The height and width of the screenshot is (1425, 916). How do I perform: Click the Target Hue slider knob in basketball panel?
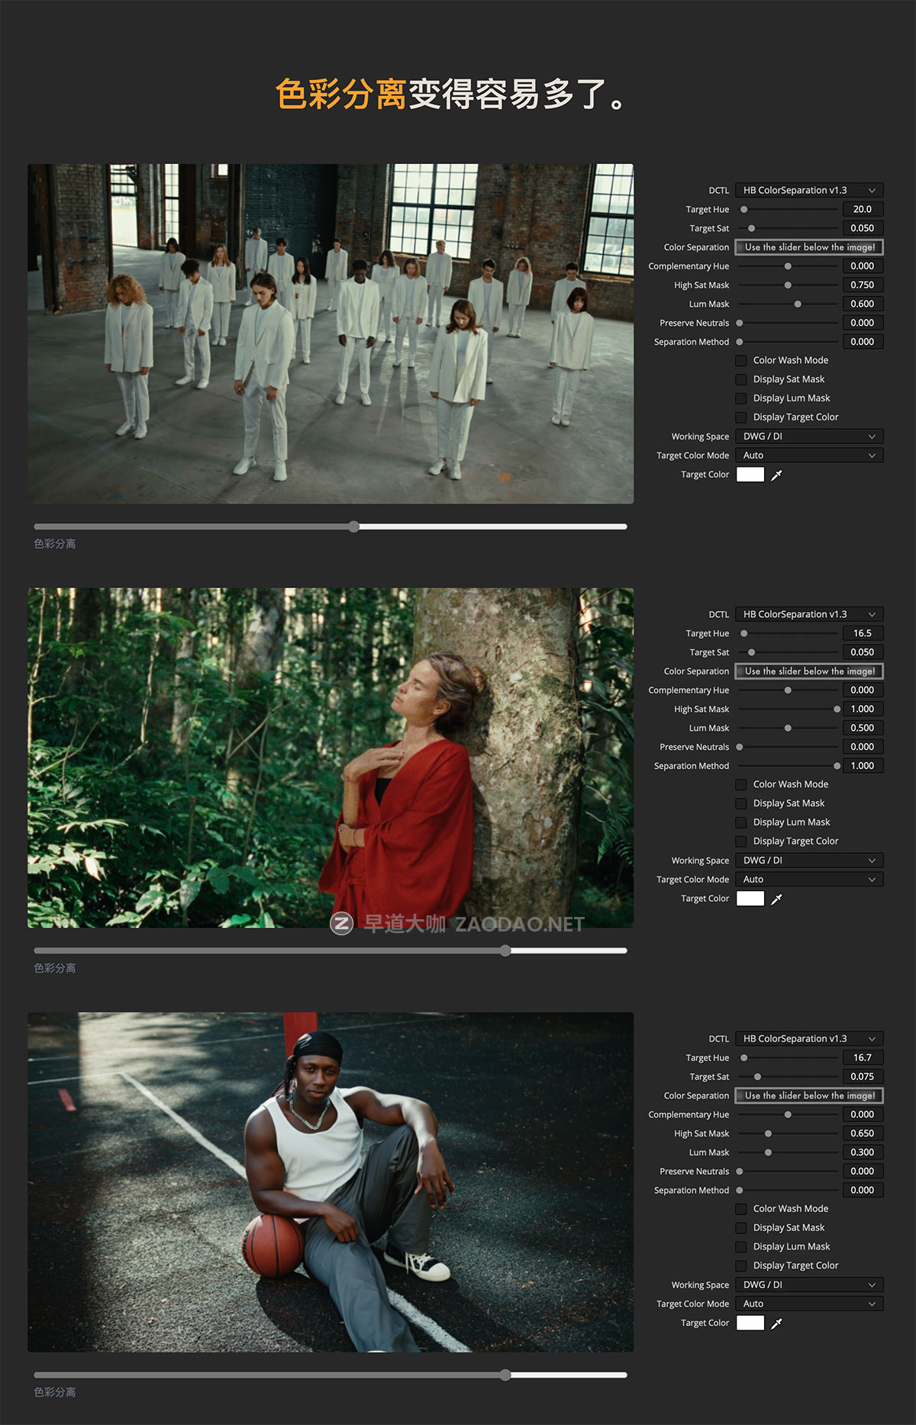coord(744,1058)
